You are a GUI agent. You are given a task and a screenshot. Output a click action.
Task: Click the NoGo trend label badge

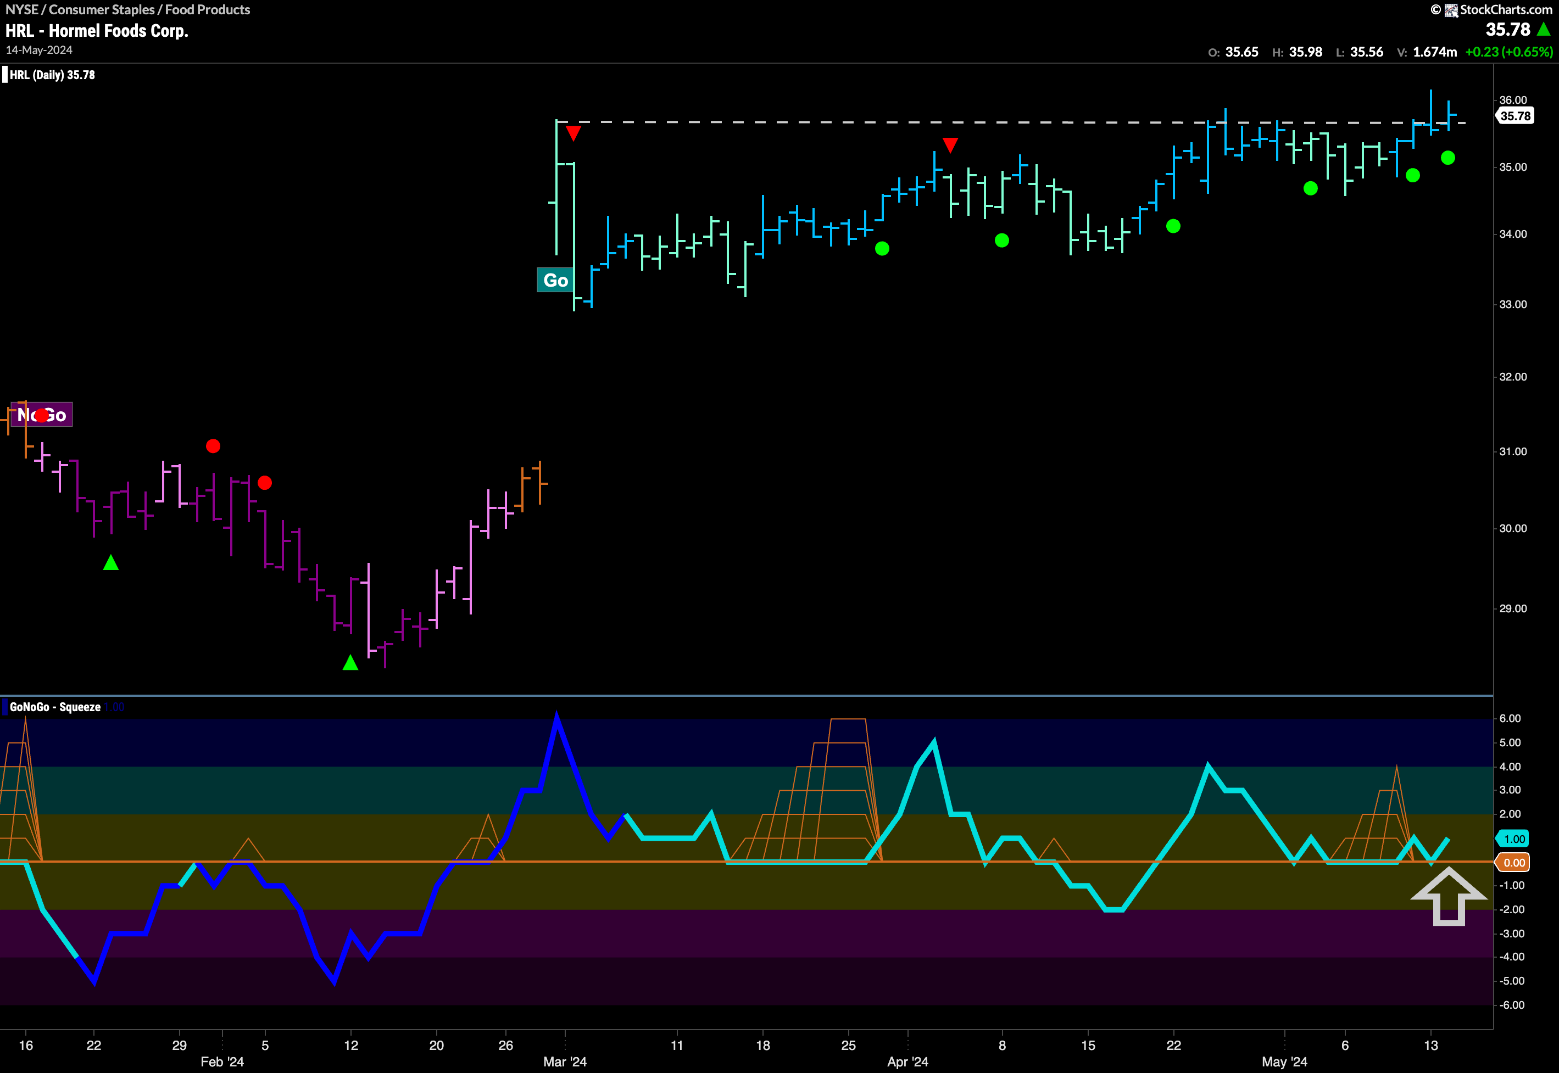[x=42, y=415]
